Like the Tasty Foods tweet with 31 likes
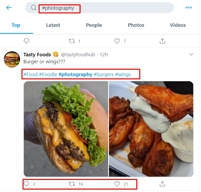 pyautogui.click(x=117, y=184)
